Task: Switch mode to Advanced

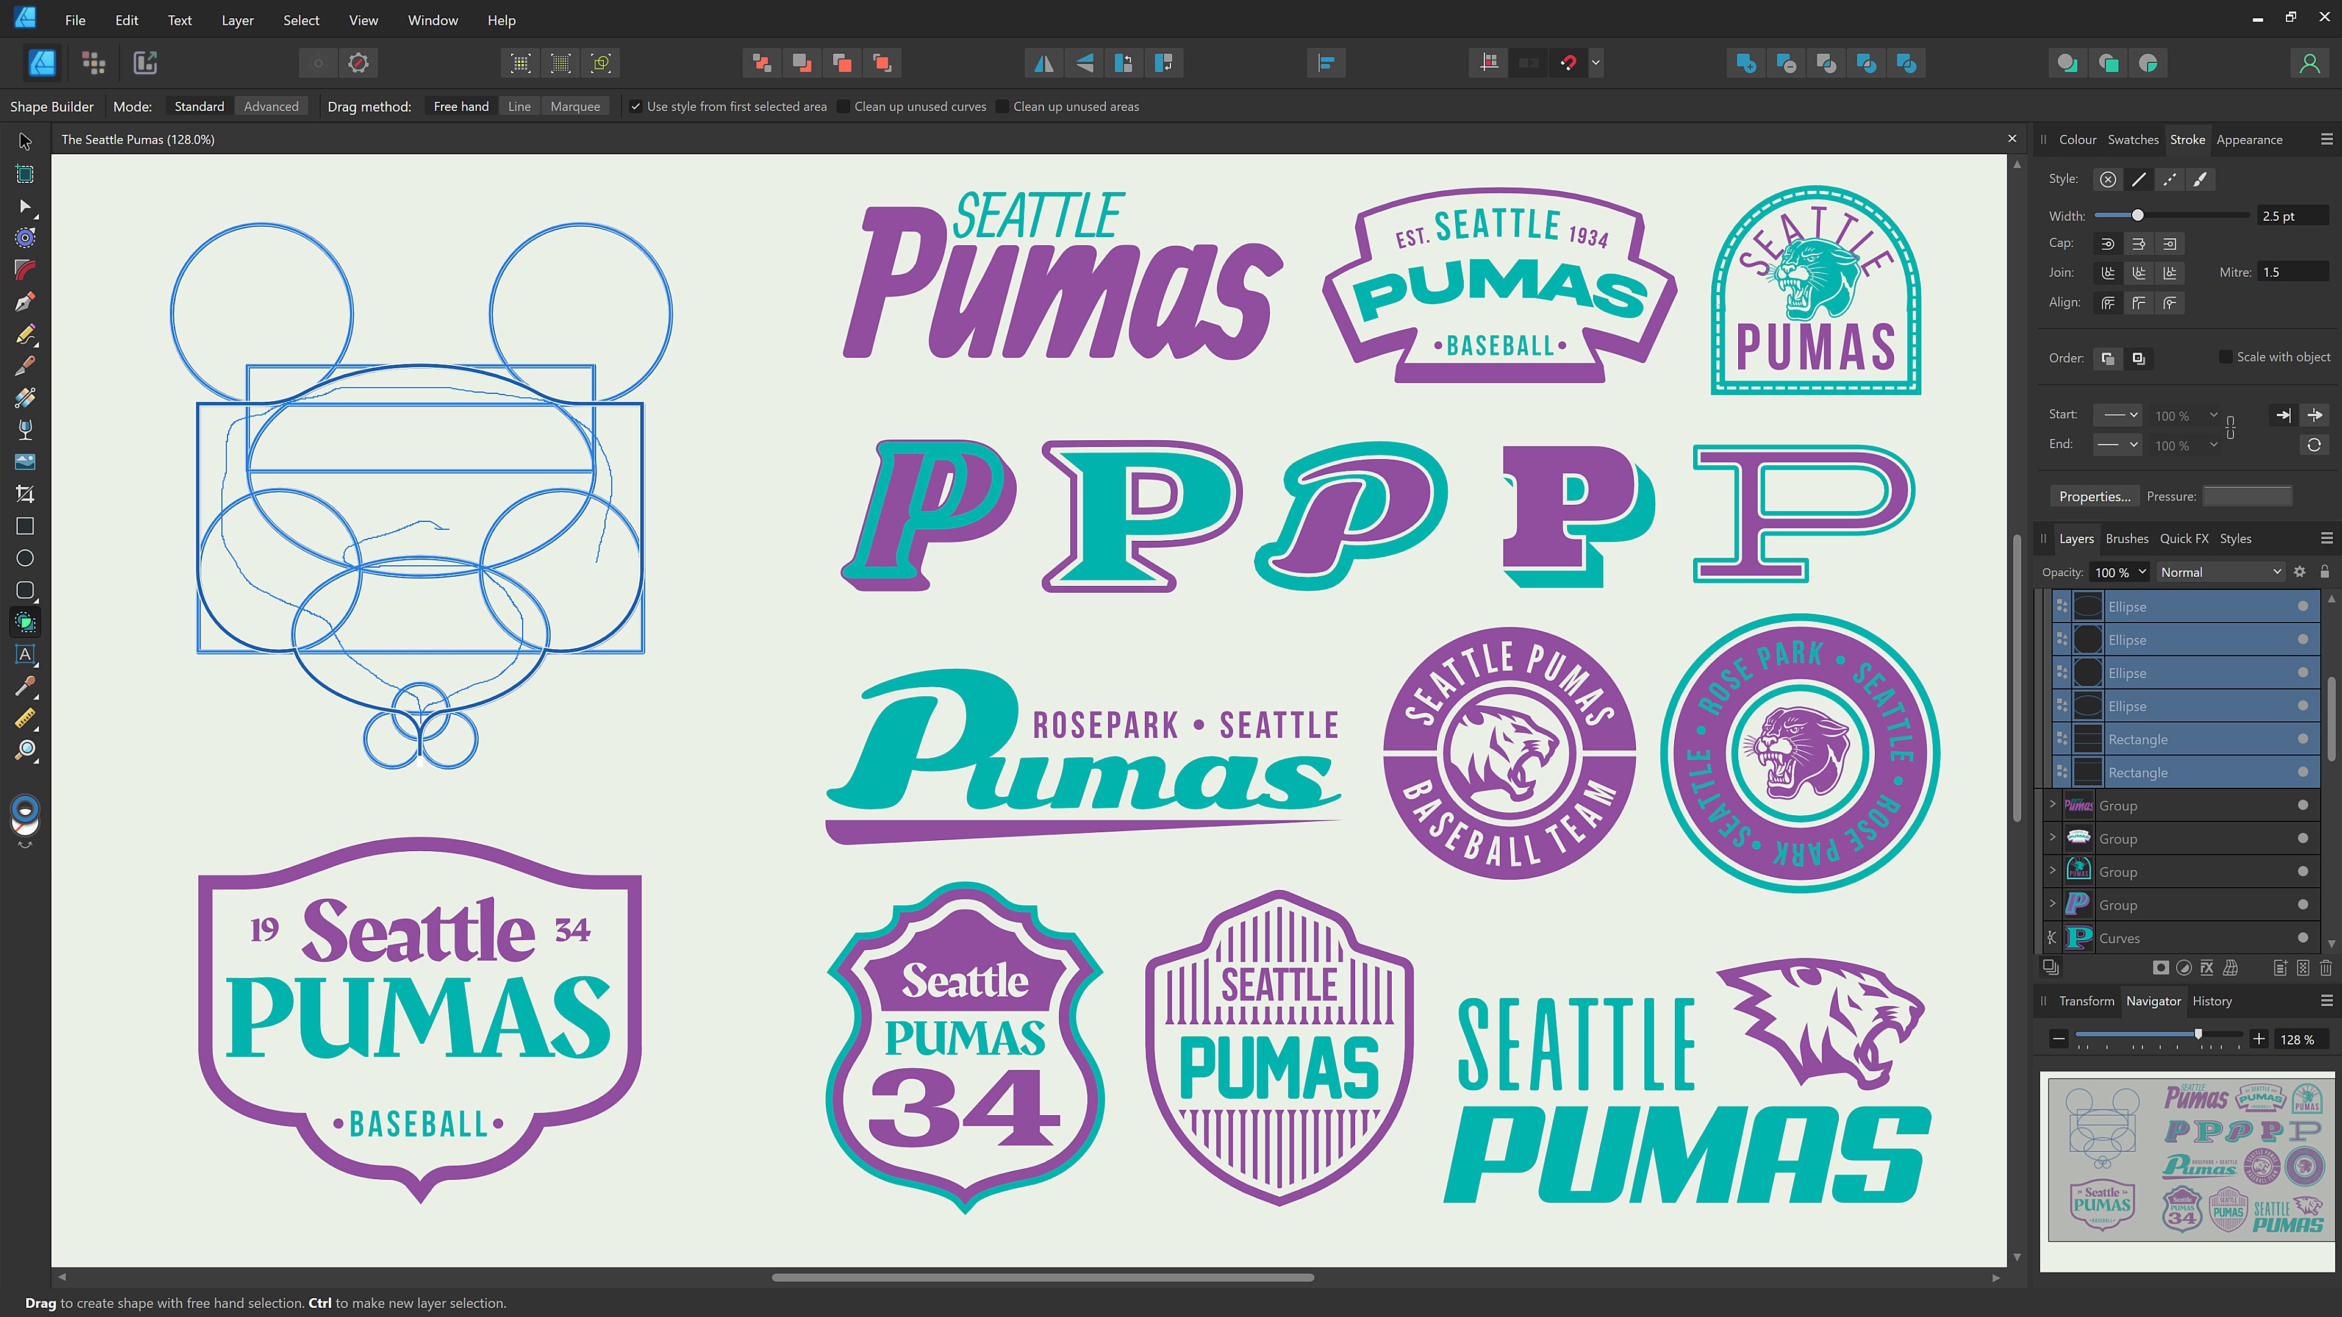Action: click(x=271, y=106)
